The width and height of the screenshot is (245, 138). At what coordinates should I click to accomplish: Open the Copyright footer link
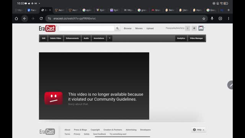point(95,130)
